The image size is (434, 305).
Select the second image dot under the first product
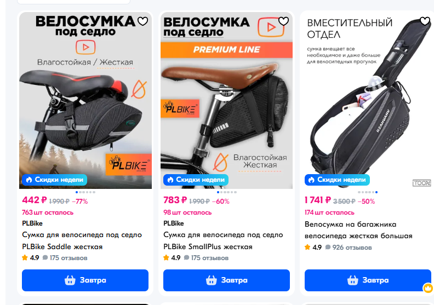[80, 192]
